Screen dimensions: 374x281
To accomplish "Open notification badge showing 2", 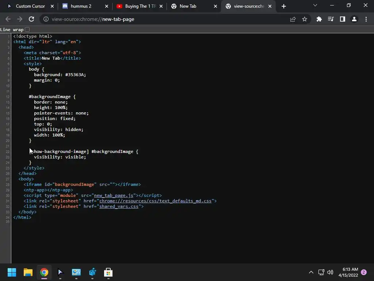I will [364, 272].
